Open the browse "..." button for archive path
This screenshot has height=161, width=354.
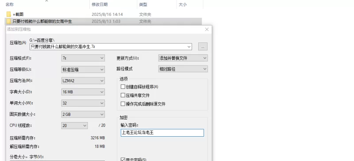tap(203, 47)
